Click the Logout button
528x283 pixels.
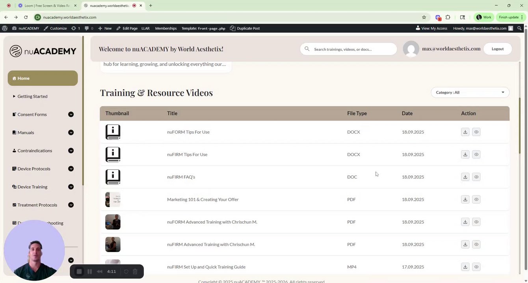(498, 49)
